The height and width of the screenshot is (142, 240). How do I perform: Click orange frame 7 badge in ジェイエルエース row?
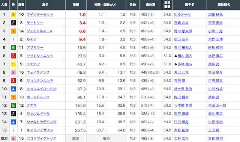pyautogui.click(x=13, y=31)
